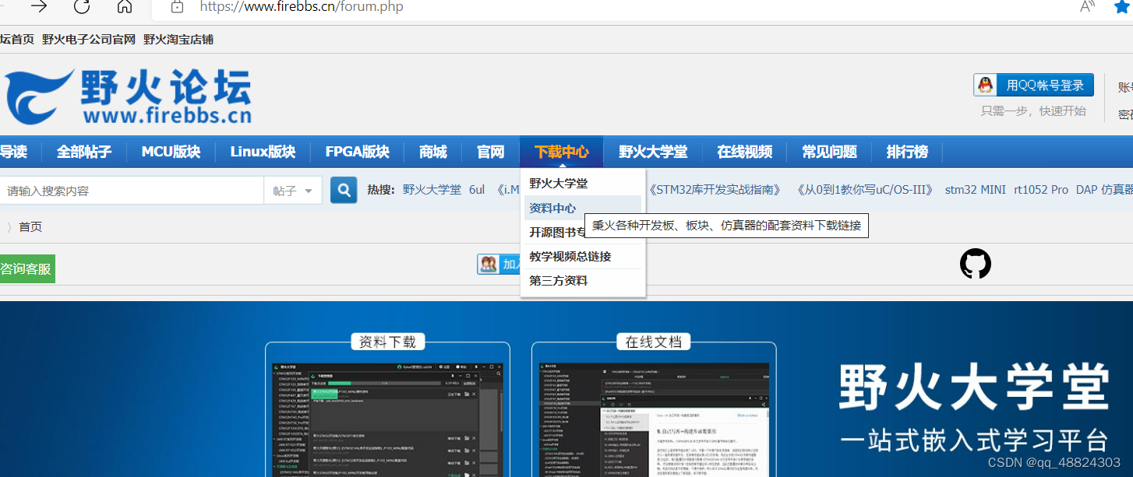Click the search input box
The height and width of the screenshot is (477, 1133).
click(132, 191)
